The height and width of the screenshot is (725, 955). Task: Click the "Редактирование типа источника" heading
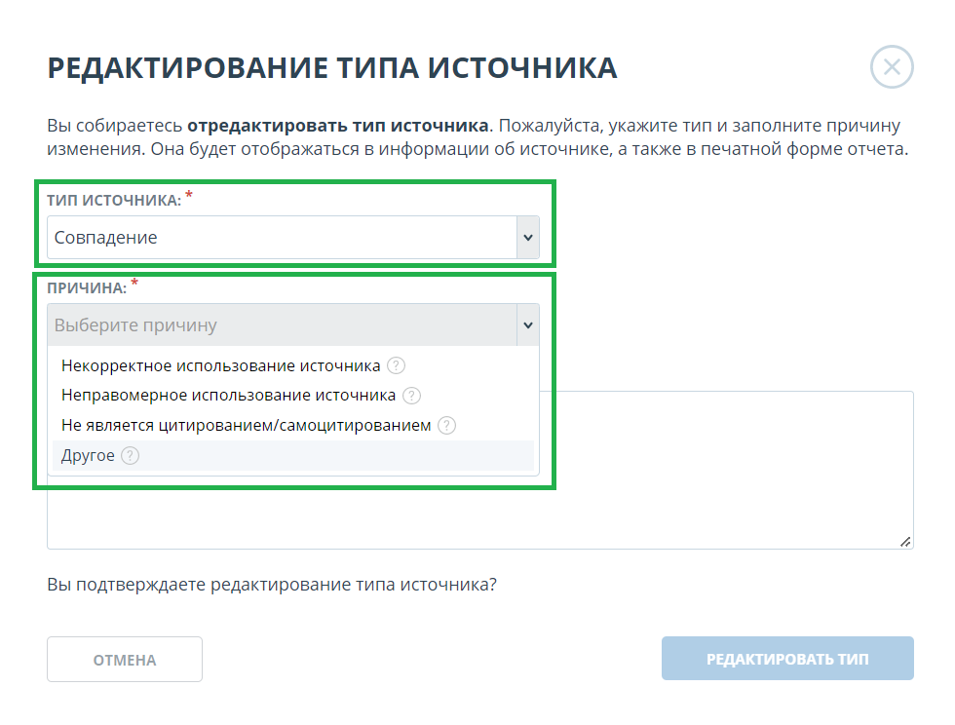[x=331, y=68]
